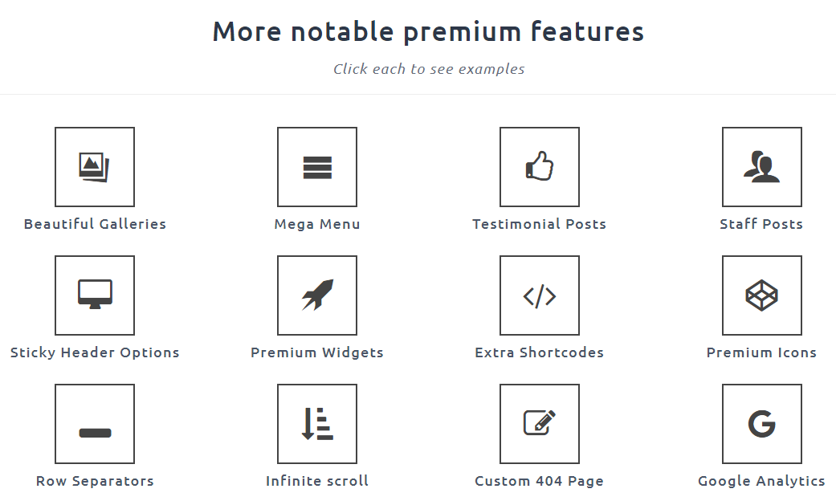The width and height of the screenshot is (836, 501).
Task: Follow the Testimonial Posts text link
Action: 539,224
